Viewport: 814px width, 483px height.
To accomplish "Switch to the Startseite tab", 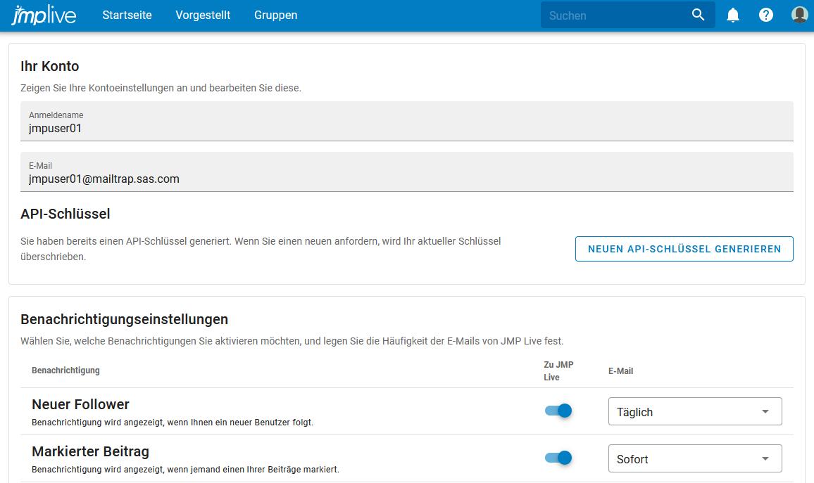I will (127, 14).
